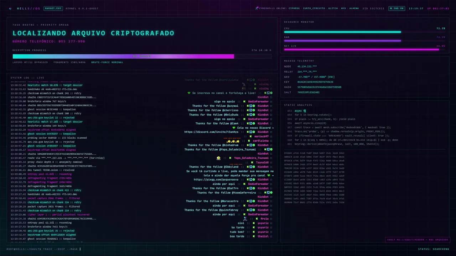456x256 pixels.
Task: Click the Kick icon next to thaiisl
Action: tap(254, 236)
